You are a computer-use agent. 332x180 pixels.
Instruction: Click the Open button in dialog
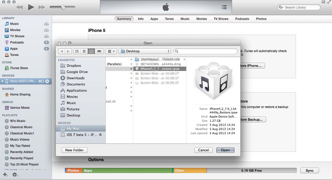225,150
